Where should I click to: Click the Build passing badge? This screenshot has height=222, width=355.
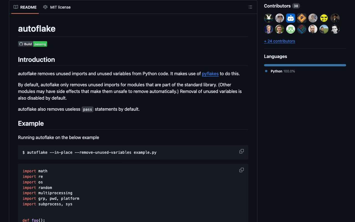click(33, 44)
